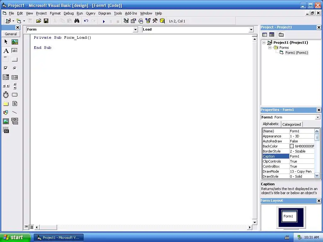Click the General toolbox tab button
The height and width of the screenshot is (242, 323).
pos(11,34)
